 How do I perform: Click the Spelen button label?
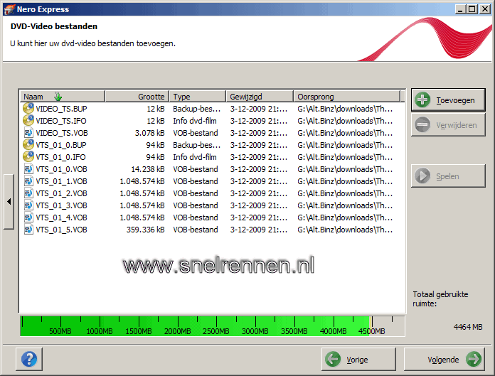coord(447,176)
